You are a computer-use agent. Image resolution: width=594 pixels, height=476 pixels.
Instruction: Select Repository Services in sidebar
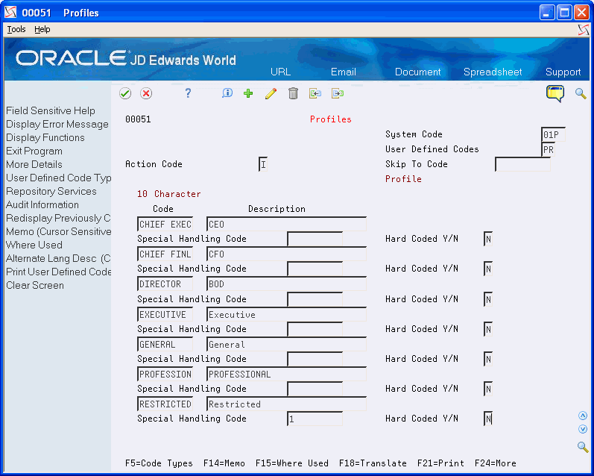click(51, 191)
